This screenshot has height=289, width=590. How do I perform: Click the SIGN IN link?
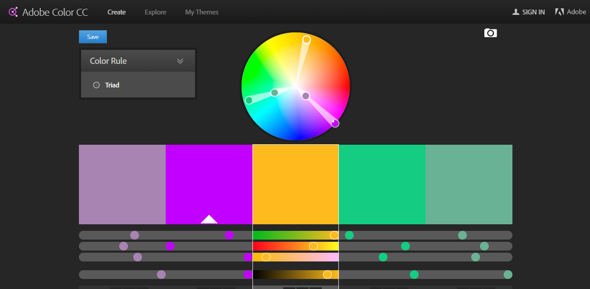pos(533,12)
